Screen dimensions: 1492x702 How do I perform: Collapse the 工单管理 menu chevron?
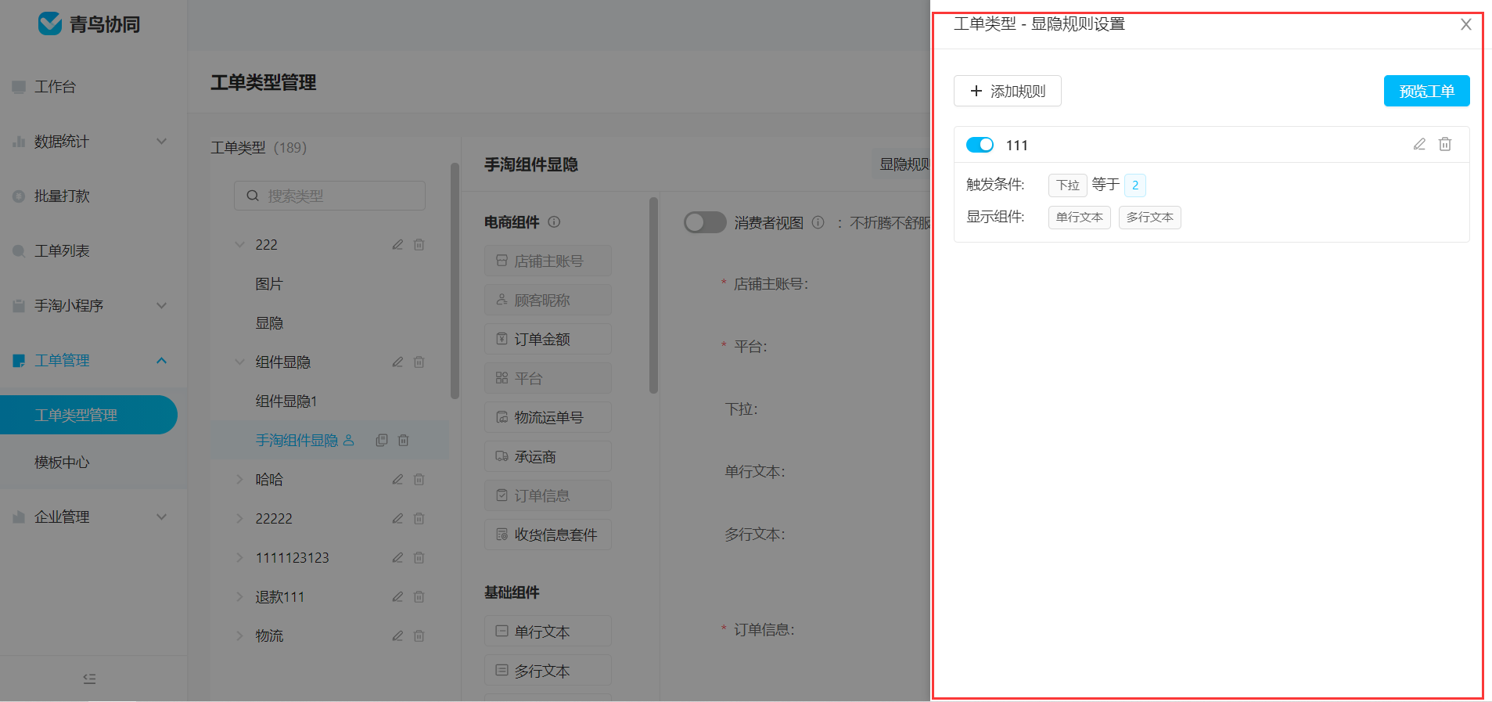[x=162, y=361]
